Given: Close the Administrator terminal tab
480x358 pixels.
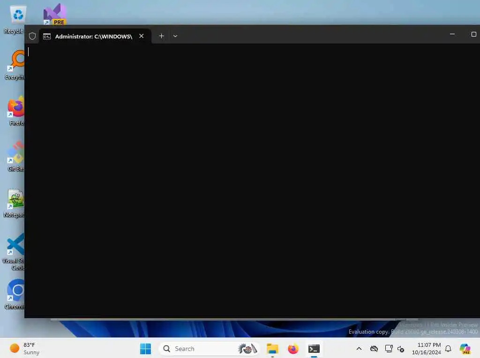Looking at the screenshot, I should [142, 36].
